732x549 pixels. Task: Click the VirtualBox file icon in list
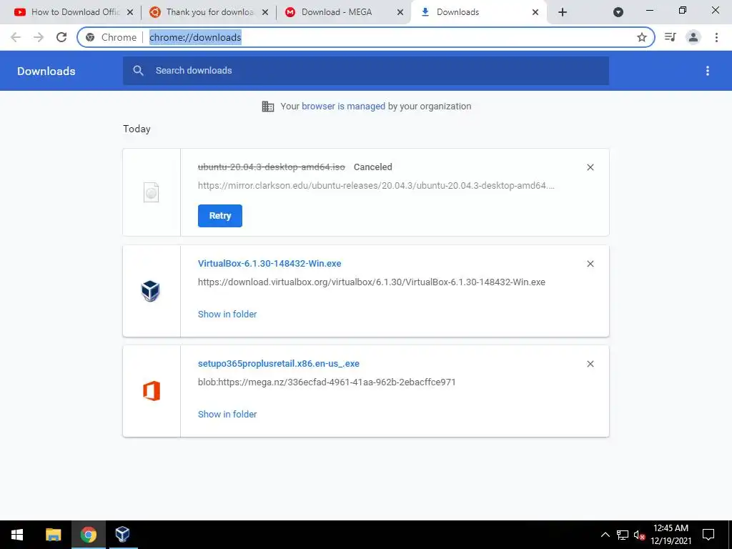tap(150, 291)
